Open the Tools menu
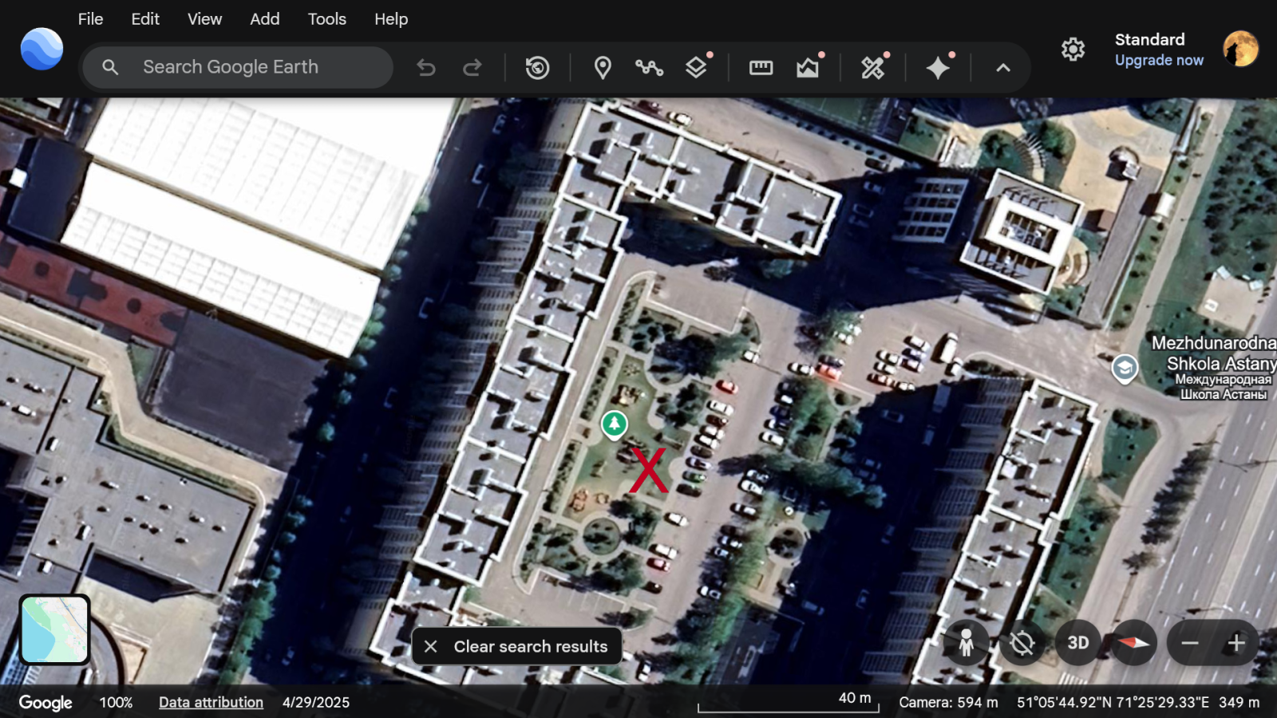This screenshot has width=1277, height=718. [x=326, y=19]
